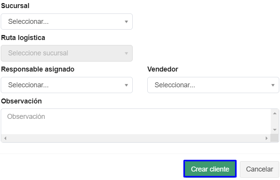
Task: Click the disabled Ruta logística select box
Action: click(66, 53)
